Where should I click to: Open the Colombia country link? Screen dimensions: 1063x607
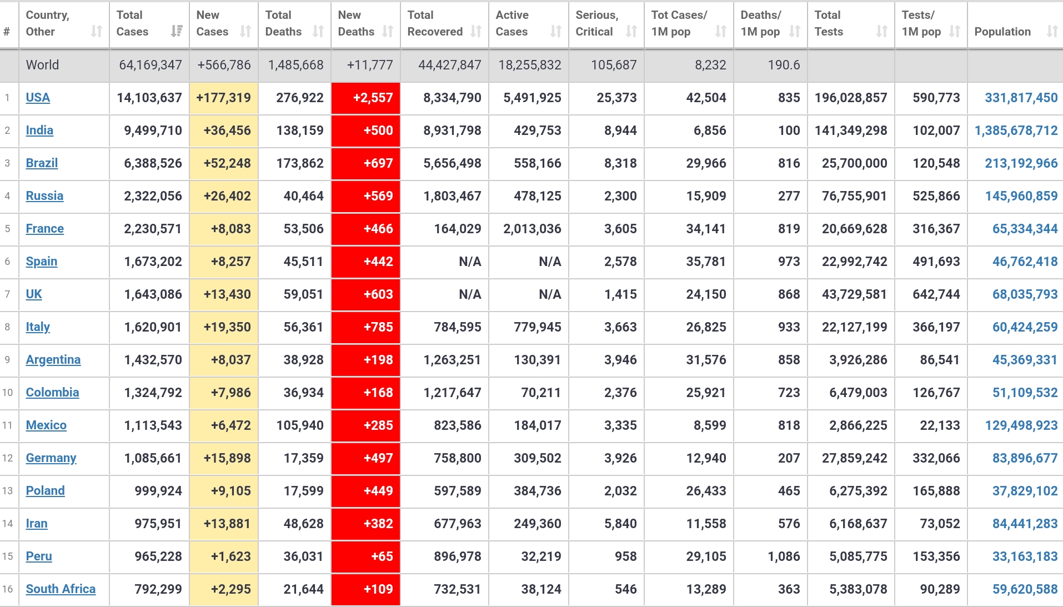52,393
